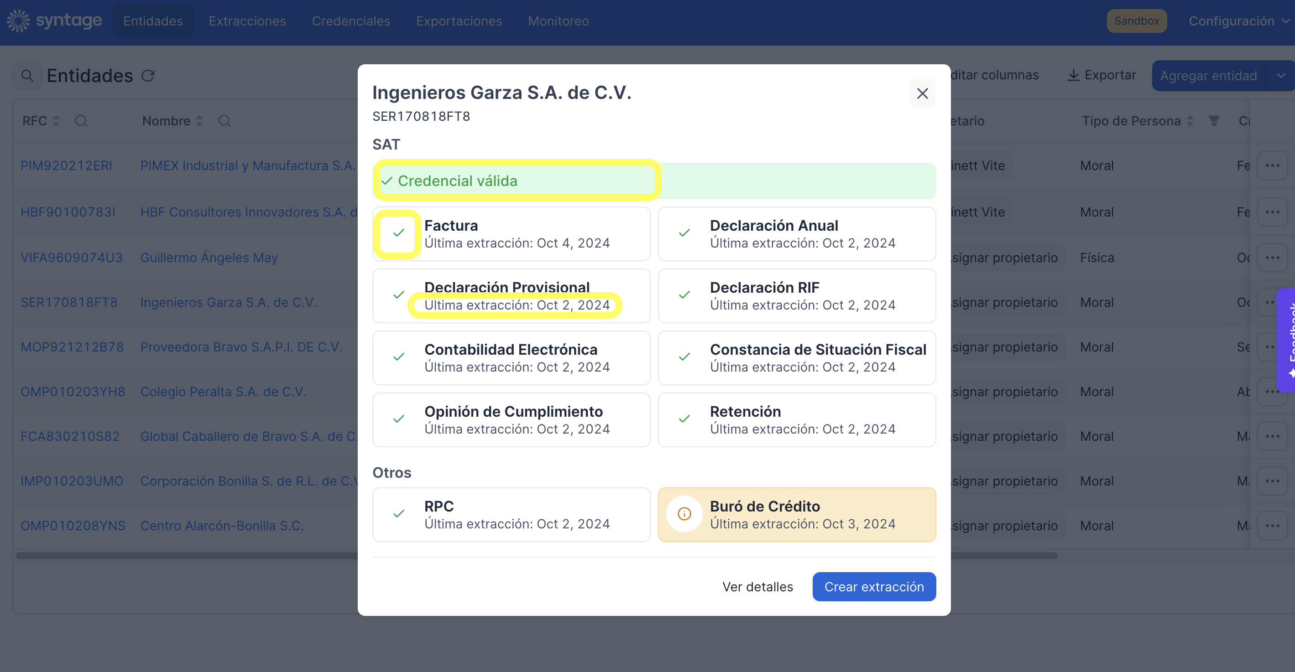This screenshot has height=672, width=1295.
Task: Select the RPC extraction card
Action: tap(511, 515)
